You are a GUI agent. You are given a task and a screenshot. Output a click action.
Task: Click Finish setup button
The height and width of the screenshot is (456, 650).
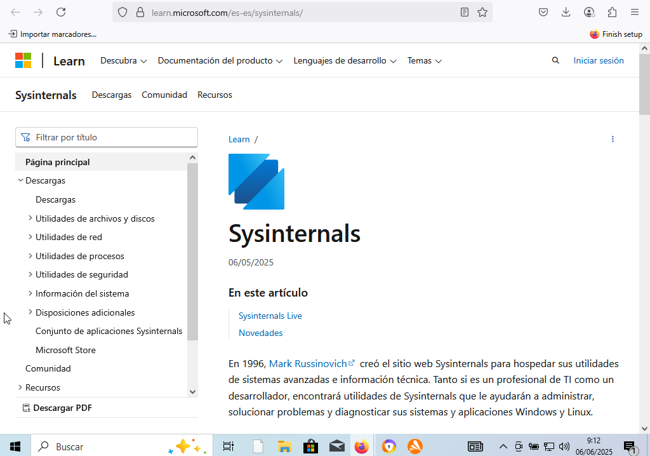[x=616, y=34]
